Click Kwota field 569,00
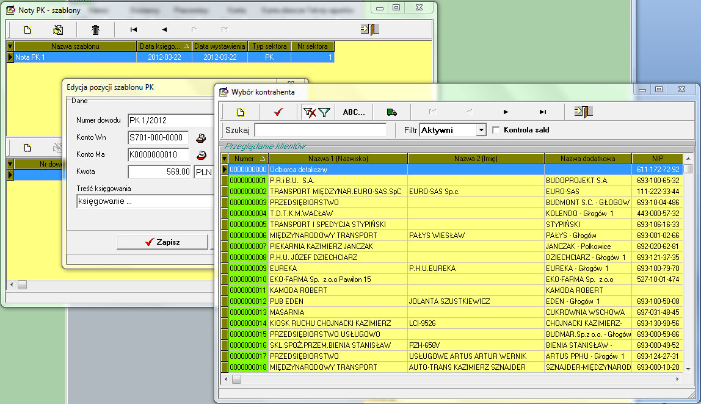The width and height of the screenshot is (701, 404). click(159, 171)
